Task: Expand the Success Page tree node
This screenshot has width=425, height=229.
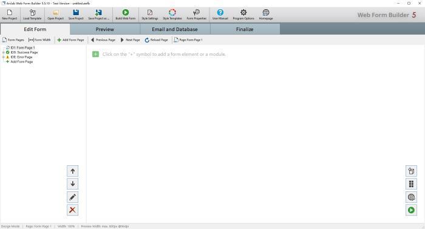Action: click(3, 52)
